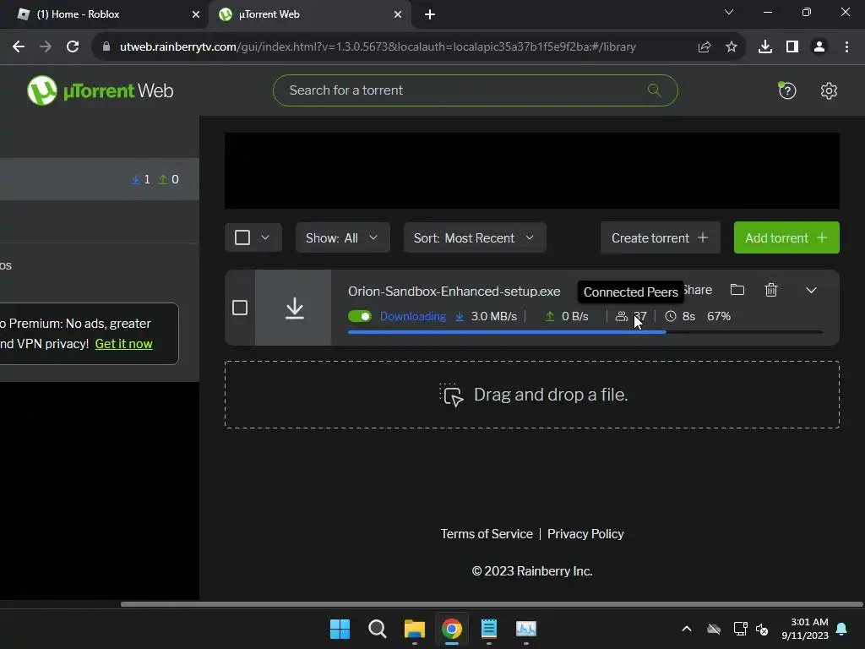Click the Get it now link
Image resolution: width=865 pixels, height=649 pixels.
point(123,344)
